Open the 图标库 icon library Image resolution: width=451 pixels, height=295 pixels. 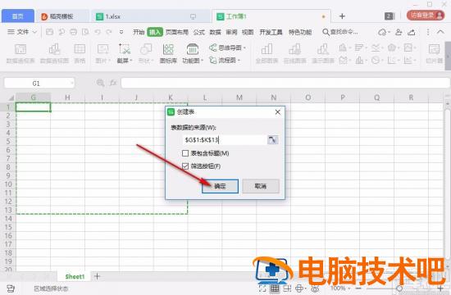[x=168, y=53]
